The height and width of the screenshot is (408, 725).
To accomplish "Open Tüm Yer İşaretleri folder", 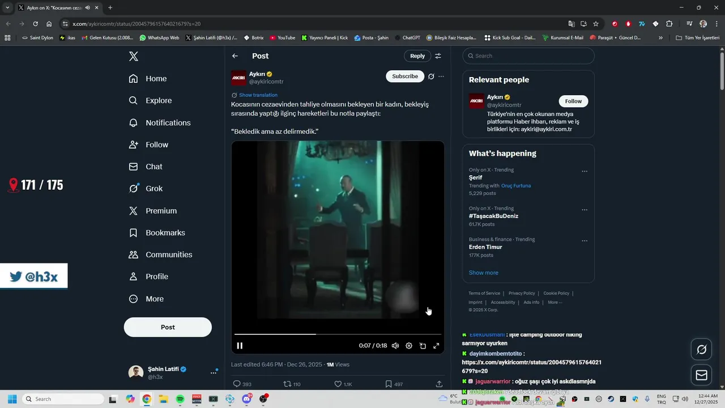I will [x=697, y=38].
